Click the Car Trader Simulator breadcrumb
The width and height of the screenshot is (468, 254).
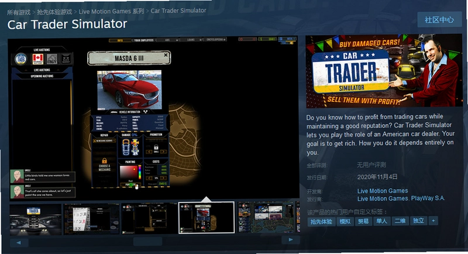[x=178, y=11]
